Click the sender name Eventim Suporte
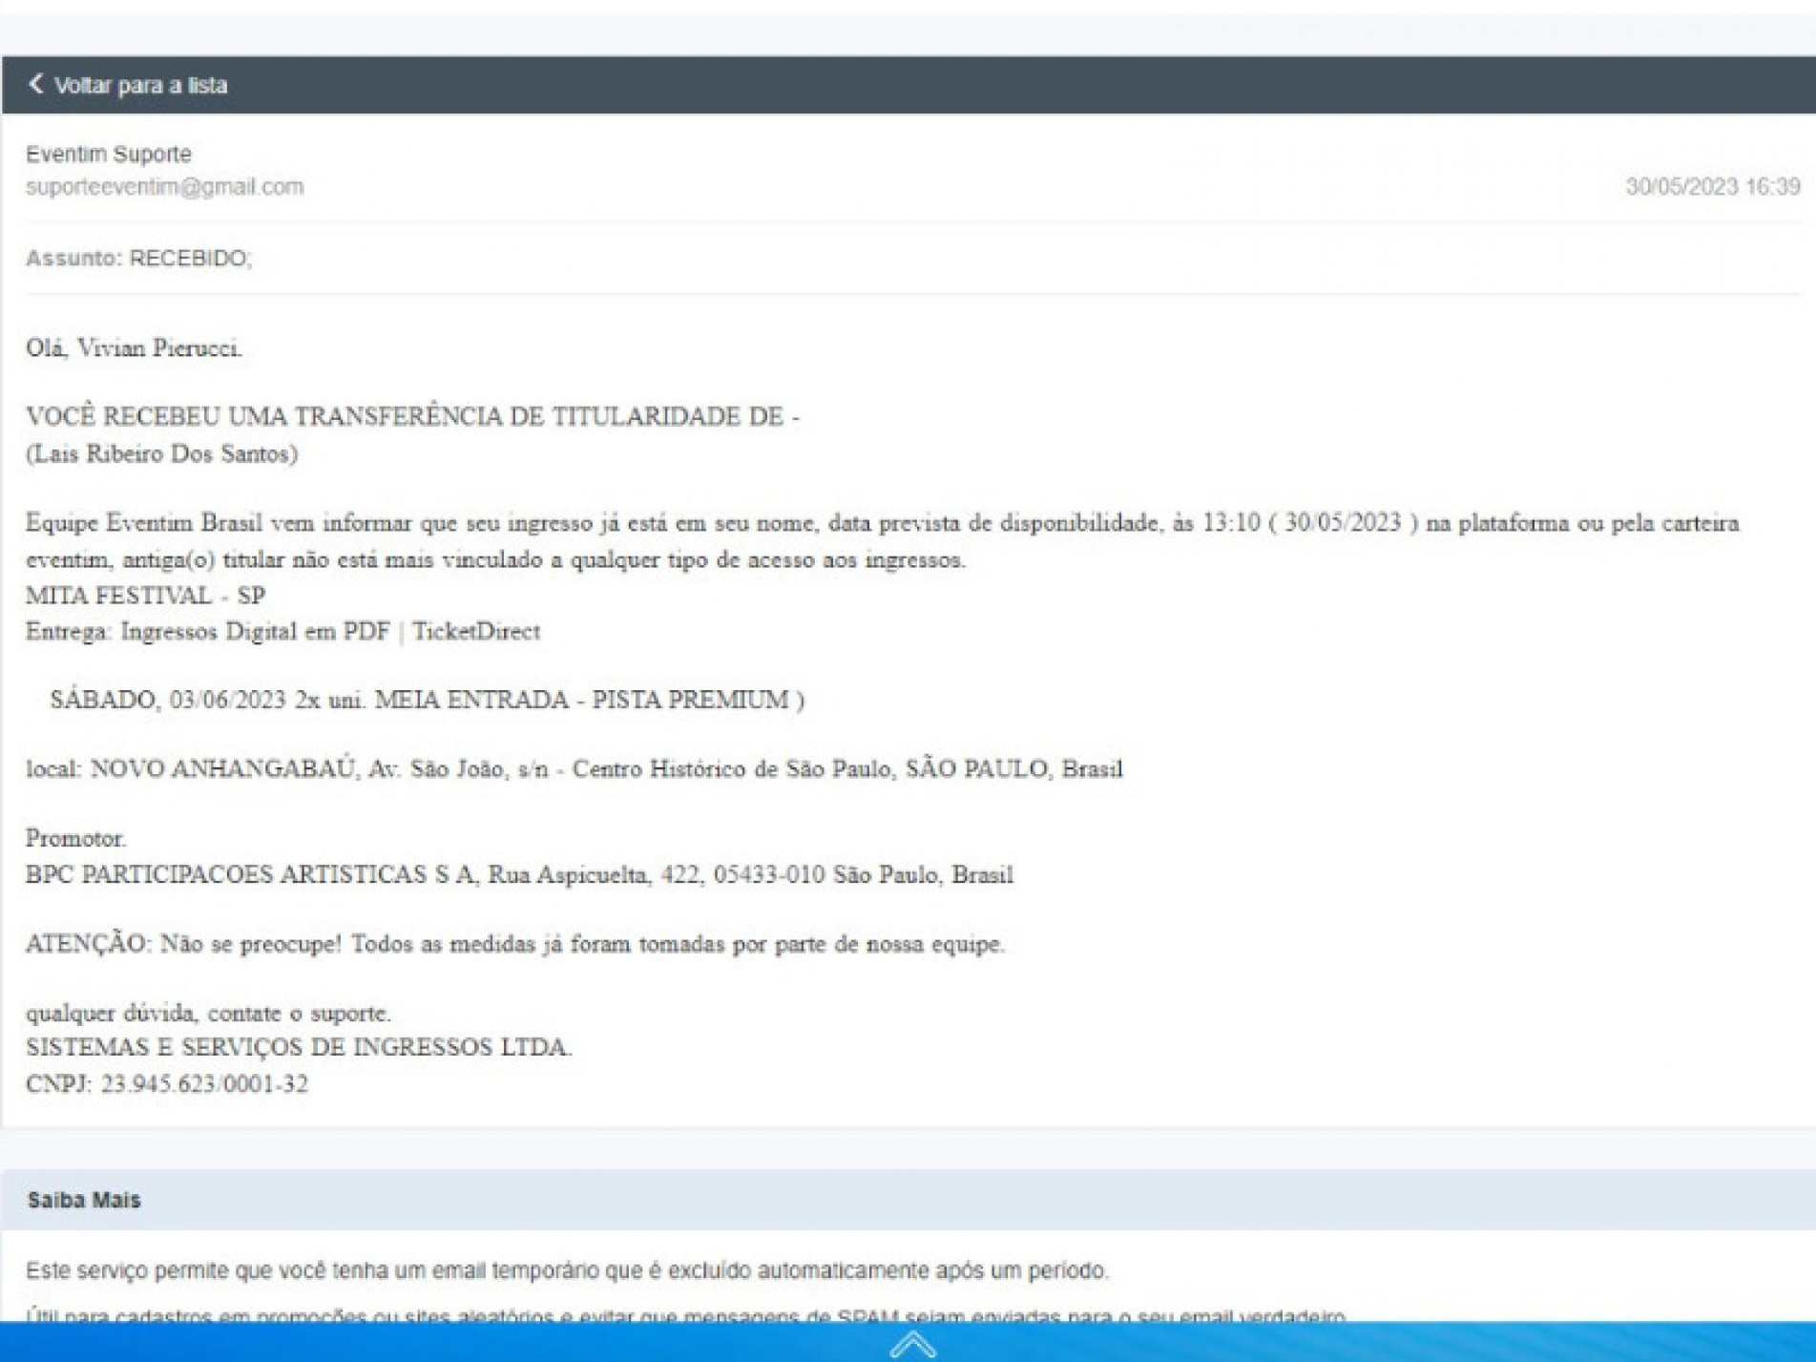The height and width of the screenshot is (1362, 1816). (x=108, y=154)
